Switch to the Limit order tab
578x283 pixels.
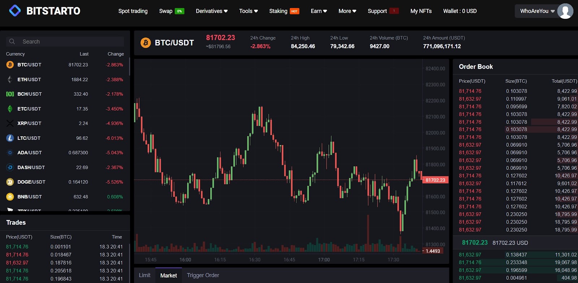click(x=144, y=275)
